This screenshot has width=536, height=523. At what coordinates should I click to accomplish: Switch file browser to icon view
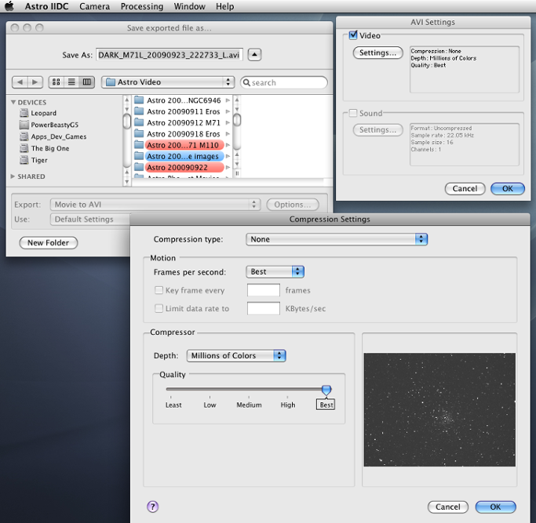tap(56, 82)
